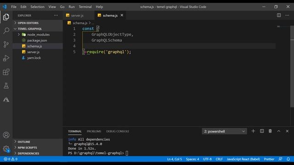Select the schema.js editor tab
The image size is (294, 165).
click(x=110, y=16)
